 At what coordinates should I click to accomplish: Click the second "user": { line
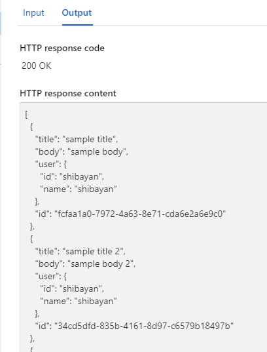[x=51, y=277]
